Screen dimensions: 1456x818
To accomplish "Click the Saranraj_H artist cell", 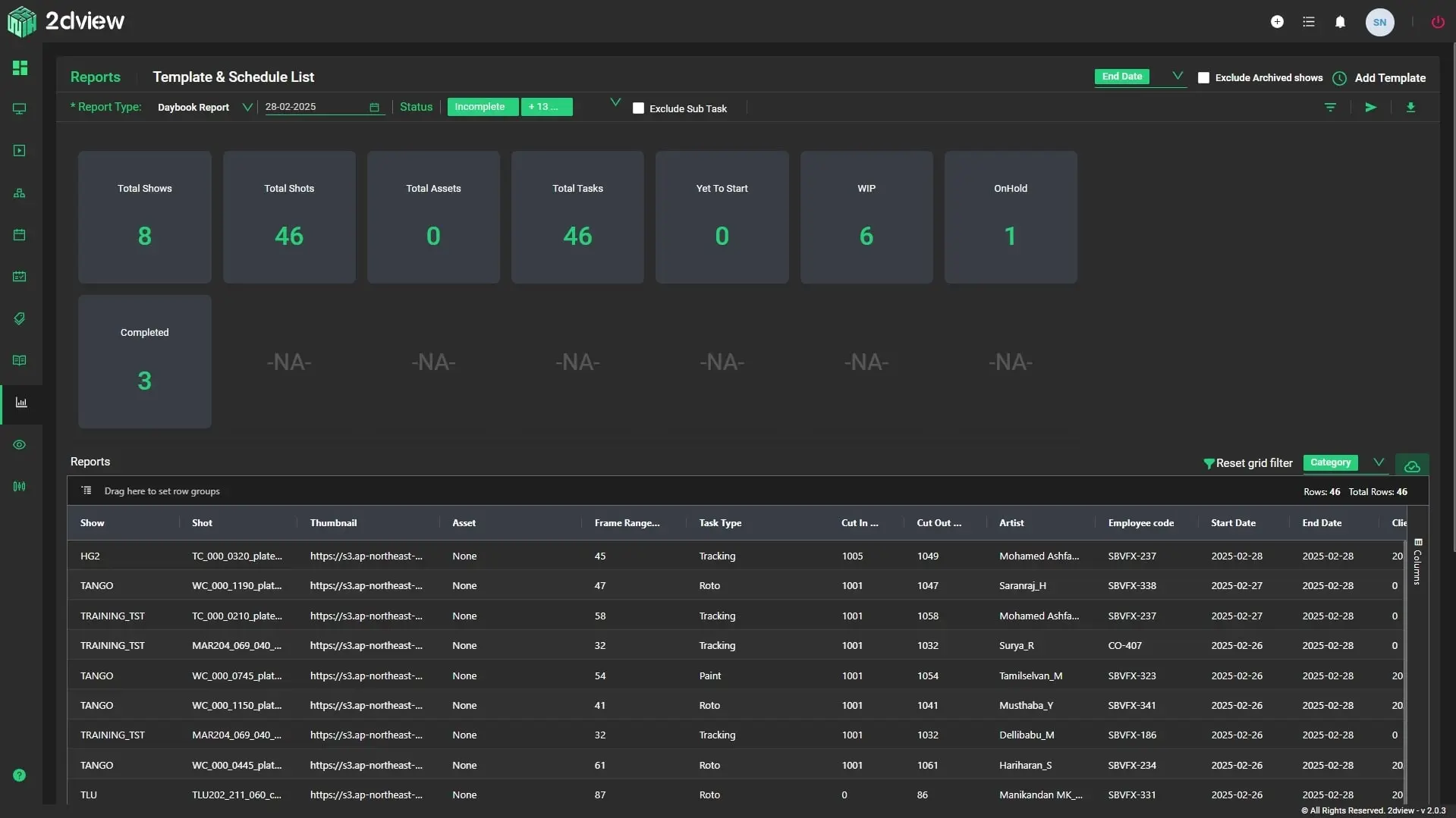I will coord(1022,585).
